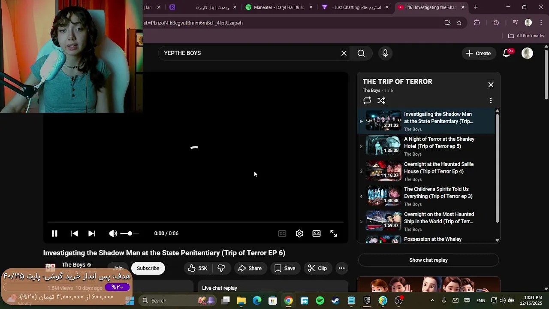Subscribe to The Boys channel
The height and width of the screenshot is (309, 549).
(x=148, y=268)
